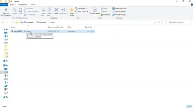Switch to large icons view in the status bar
Screen dimensions: 193x108
[x=191, y=106]
